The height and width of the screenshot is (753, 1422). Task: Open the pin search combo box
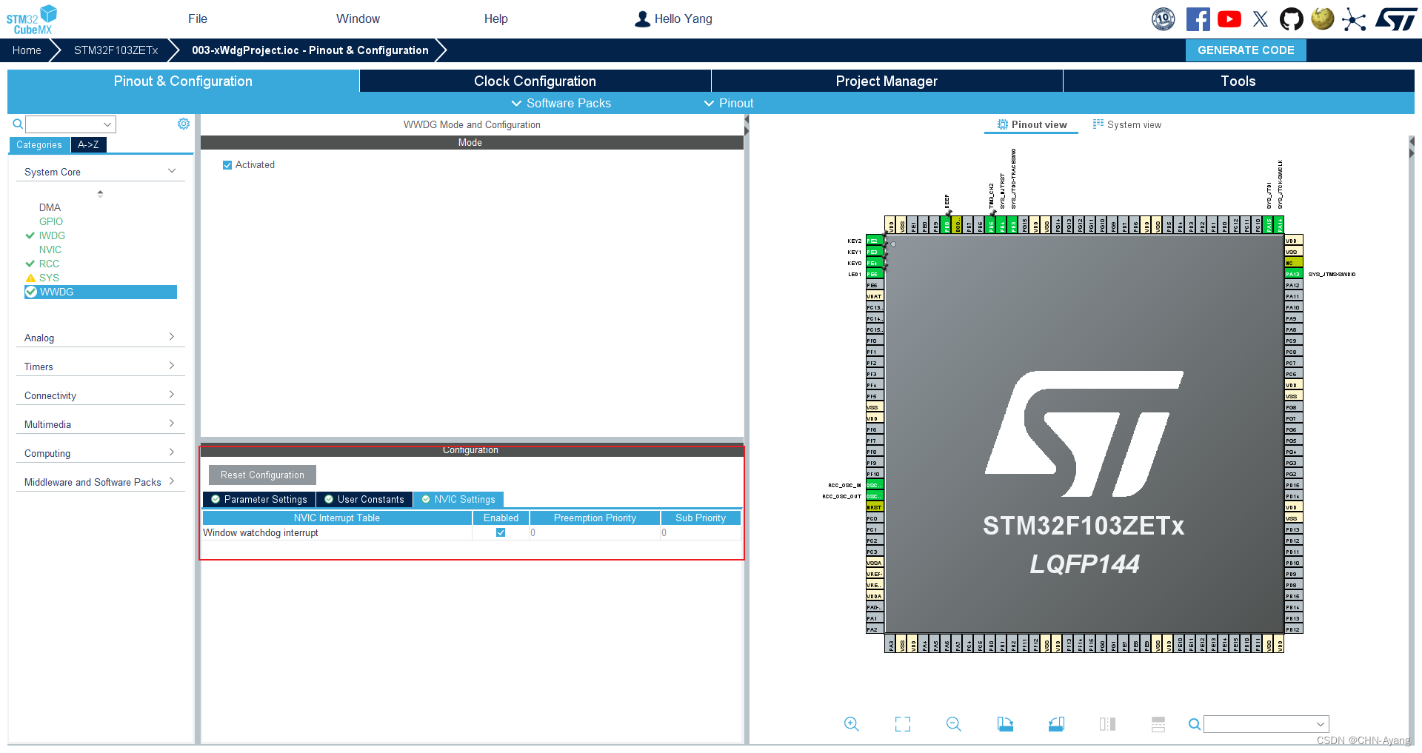click(x=1266, y=724)
